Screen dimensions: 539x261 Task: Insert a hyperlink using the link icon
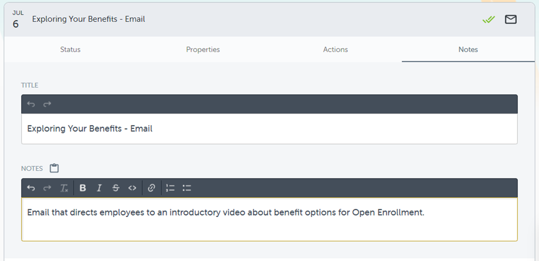click(x=151, y=188)
